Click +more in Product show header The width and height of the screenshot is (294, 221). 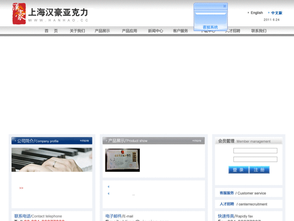(x=197, y=141)
